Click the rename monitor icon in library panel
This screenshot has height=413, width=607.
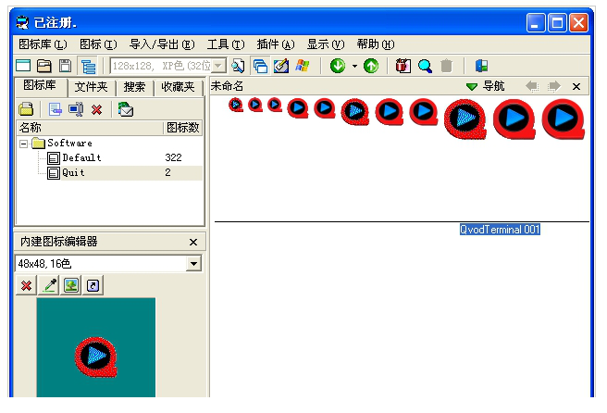coord(76,109)
